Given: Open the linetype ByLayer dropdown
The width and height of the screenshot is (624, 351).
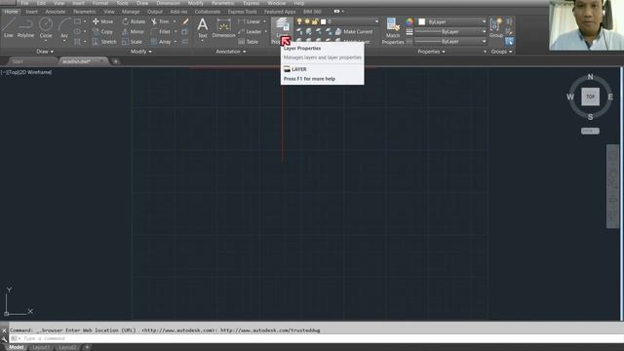Looking at the screenshot, I should [x=484, y=41].
